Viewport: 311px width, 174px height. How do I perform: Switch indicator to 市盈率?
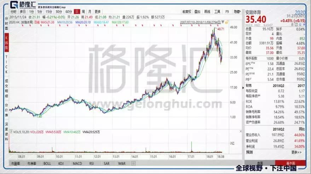[16, 163]
